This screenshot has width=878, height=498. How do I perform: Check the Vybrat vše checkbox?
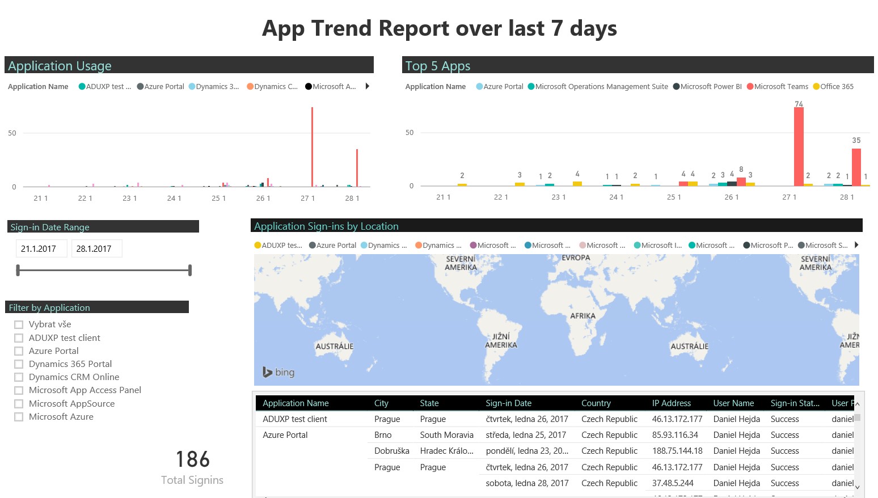coord(19,324)
